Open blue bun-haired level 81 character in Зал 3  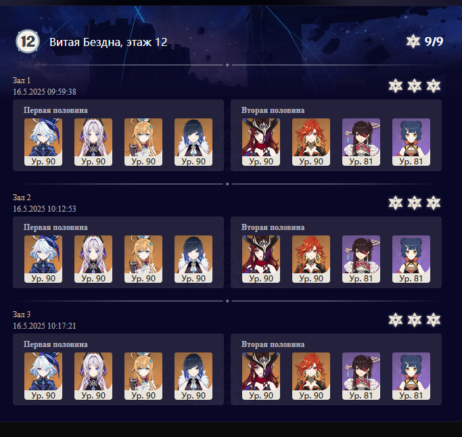pos(411,376)
